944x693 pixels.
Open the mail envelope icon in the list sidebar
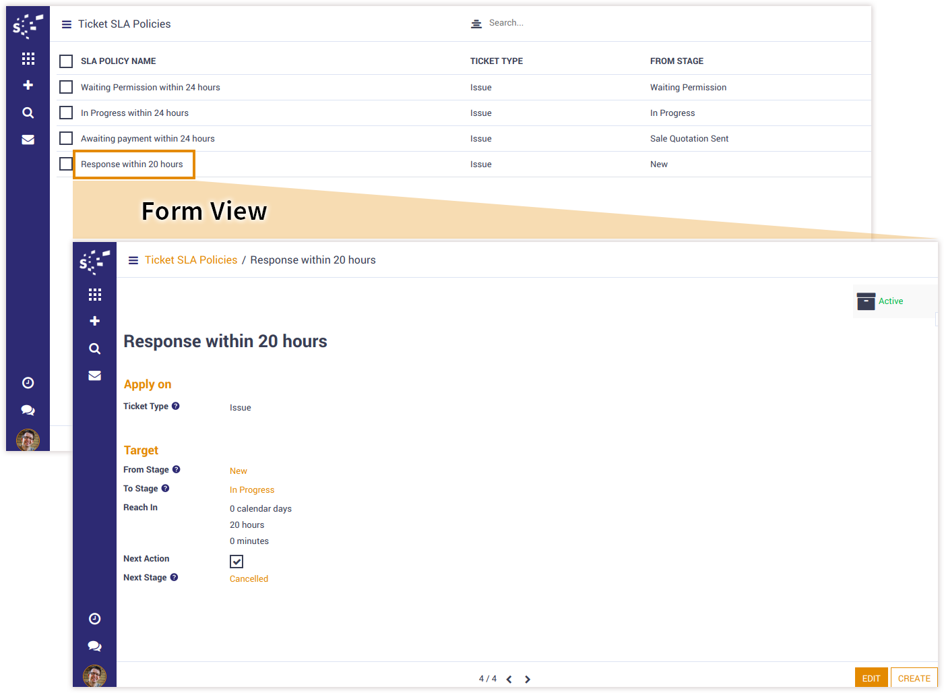click(28, 140)
